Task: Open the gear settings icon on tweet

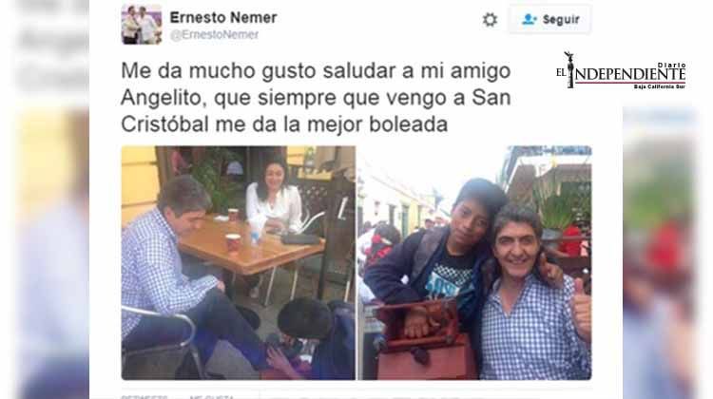Action: coord(490,20)
